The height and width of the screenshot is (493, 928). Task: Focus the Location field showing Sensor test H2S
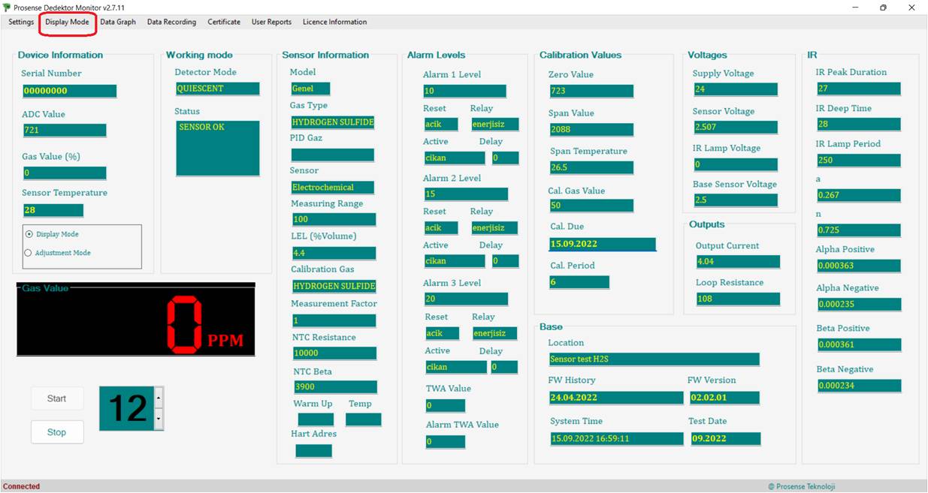[x=654, y=359]
